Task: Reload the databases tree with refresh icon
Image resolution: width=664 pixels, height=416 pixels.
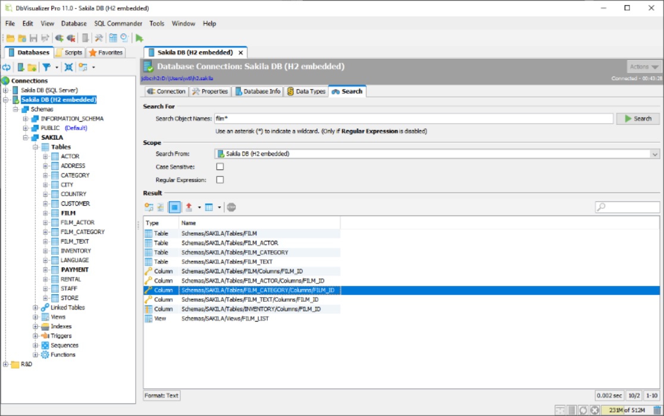Action: pyautogui.click(x=7, y=67)
